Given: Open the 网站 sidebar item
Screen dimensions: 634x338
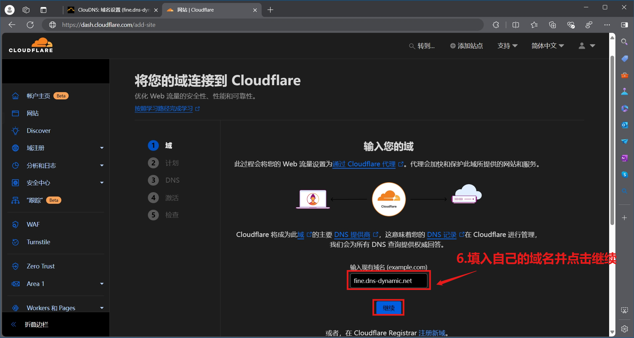Looking at the screenshot, I should pos(32,113).
